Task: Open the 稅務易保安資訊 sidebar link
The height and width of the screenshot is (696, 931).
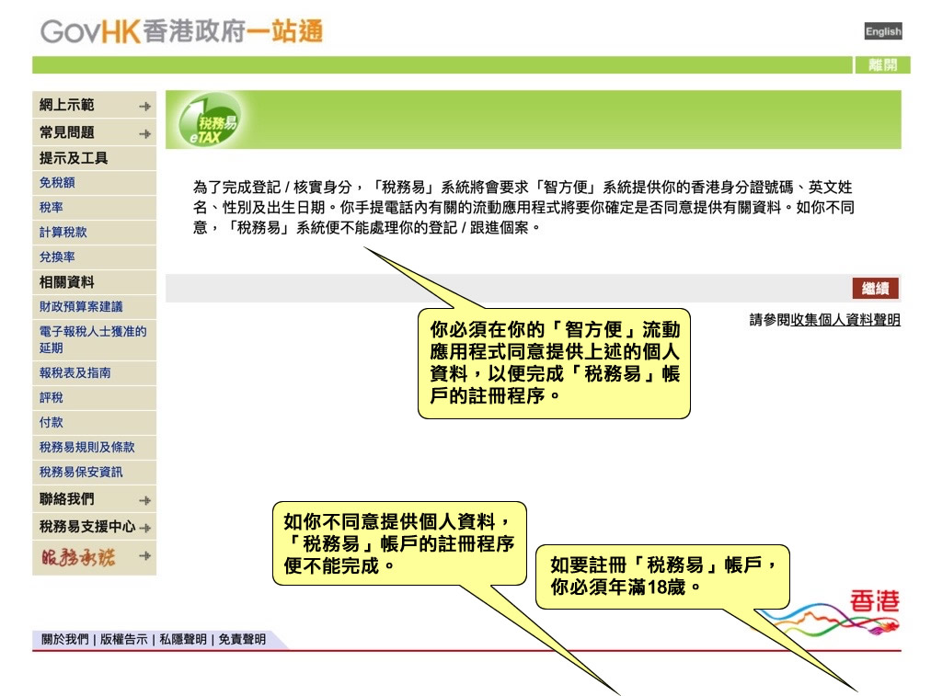Action: [x=81, y=472]
